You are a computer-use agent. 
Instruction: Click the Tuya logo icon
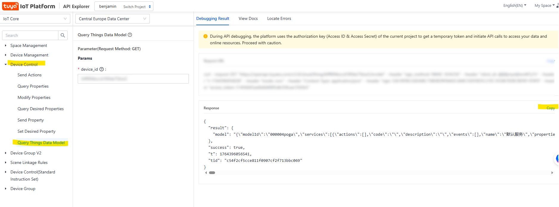click(x=10, y=6)
